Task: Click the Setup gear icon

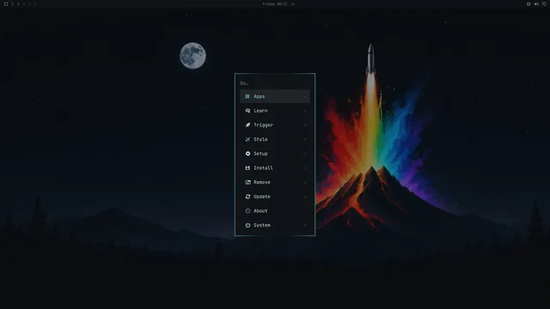Action: [247, 154]
